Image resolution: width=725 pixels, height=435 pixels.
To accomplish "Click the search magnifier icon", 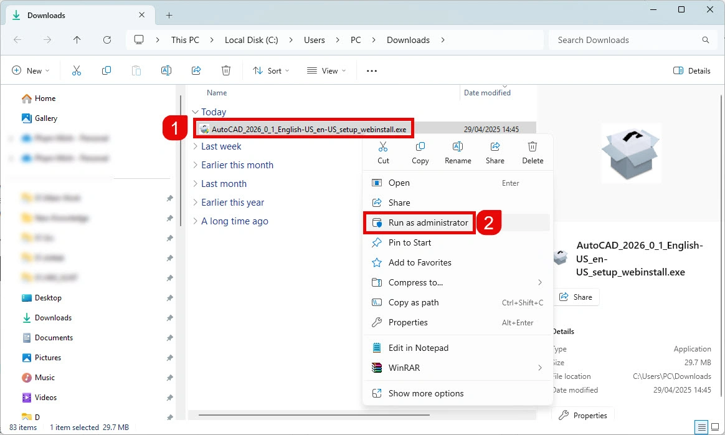I will [706, 40].
